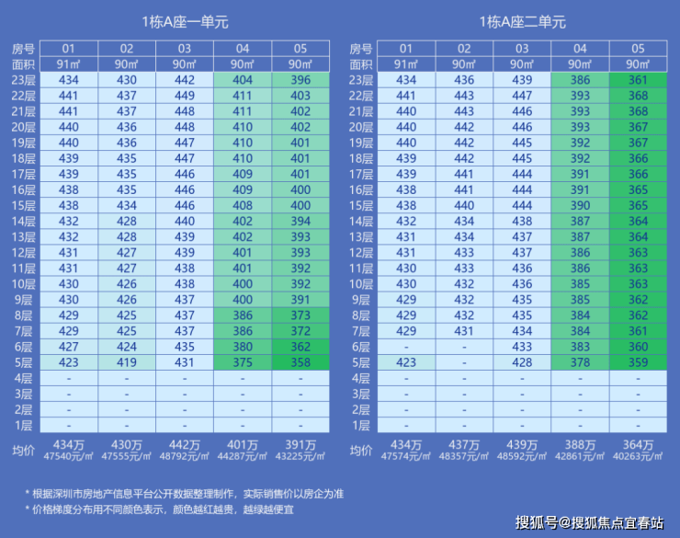Click the 423 cell on 5层 in 二单元
This screenshot has width=680, height=538.
[x=406, y=362]
